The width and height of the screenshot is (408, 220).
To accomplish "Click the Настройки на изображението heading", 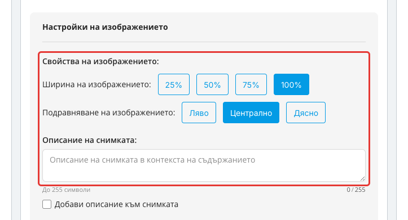I will [105, 27].
